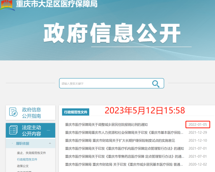Open 扩大长期护理保险制度试点 实施意见 link
Image resolution: width=215 pixels, height=172 pixels.
point(120,140)
